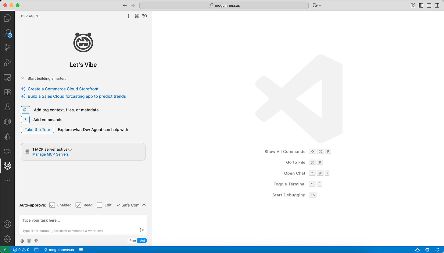The height and width of the screenshot is (253, 444).
Task: Click the server stack icon below task input
Action: (29, 241)
